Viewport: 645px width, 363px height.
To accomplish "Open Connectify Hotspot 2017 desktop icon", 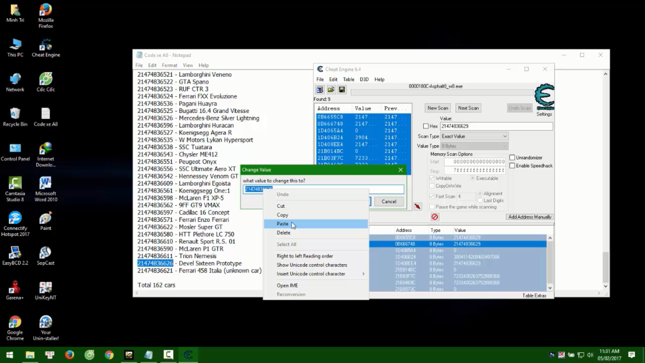I will click(x=15, y=224).
